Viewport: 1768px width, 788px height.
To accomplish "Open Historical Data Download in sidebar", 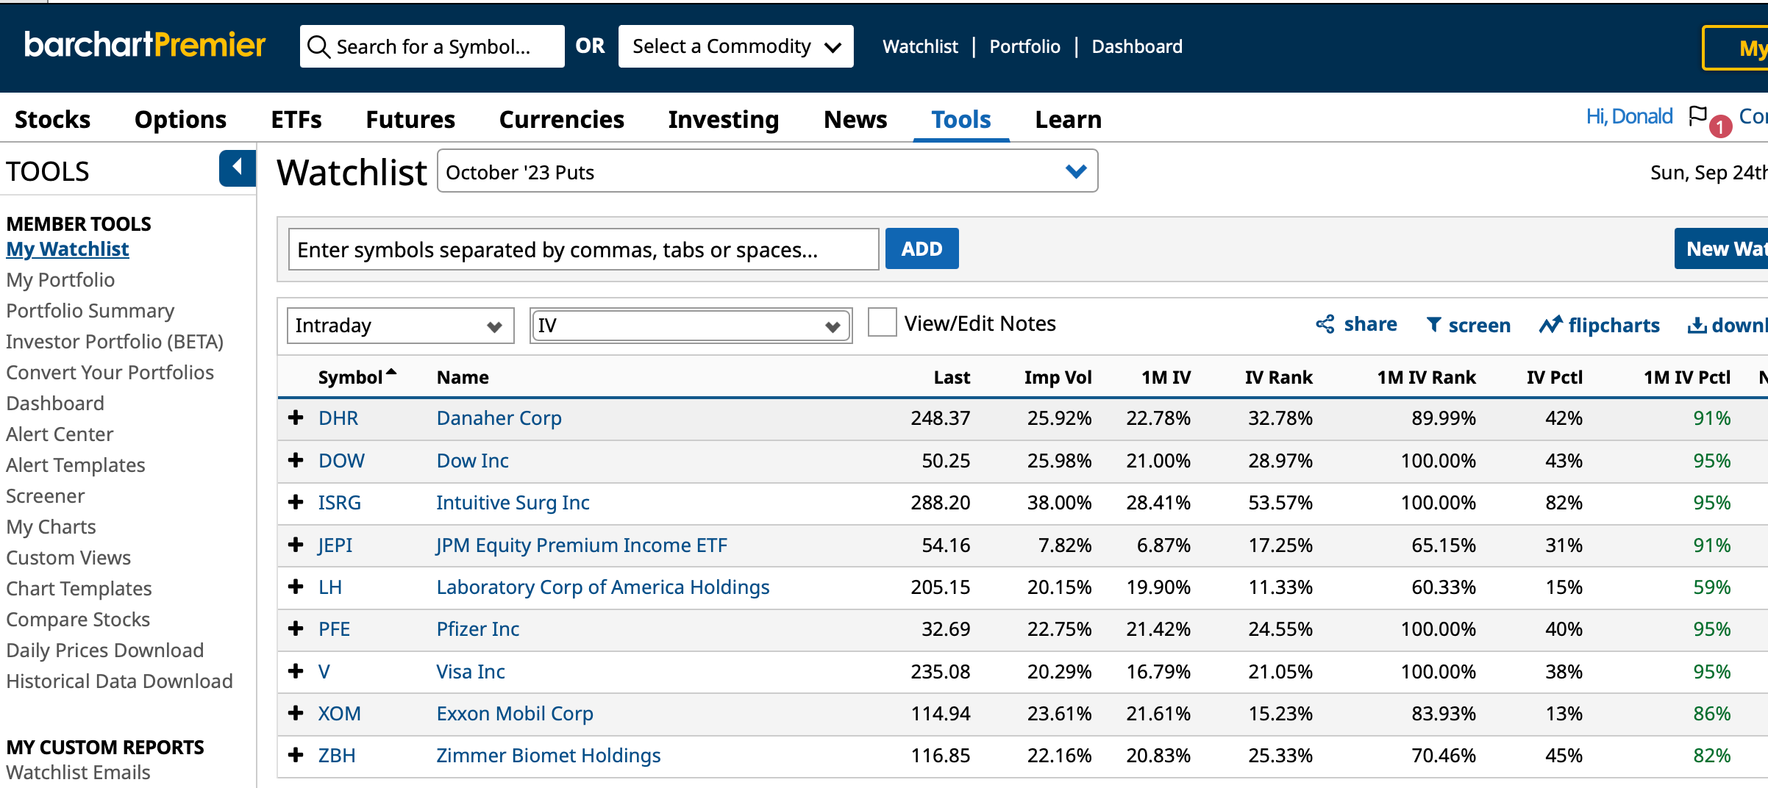I will coord(119,681).
